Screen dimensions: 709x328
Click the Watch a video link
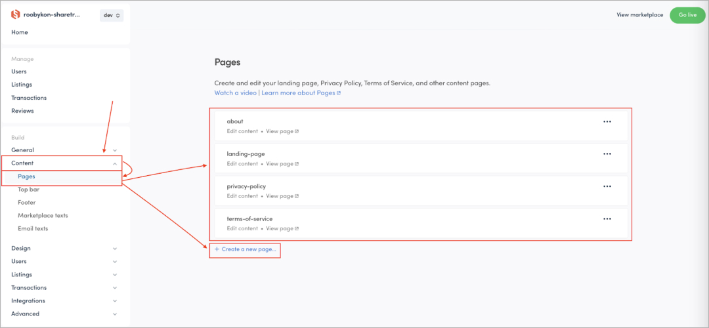[x=235, y=92]
